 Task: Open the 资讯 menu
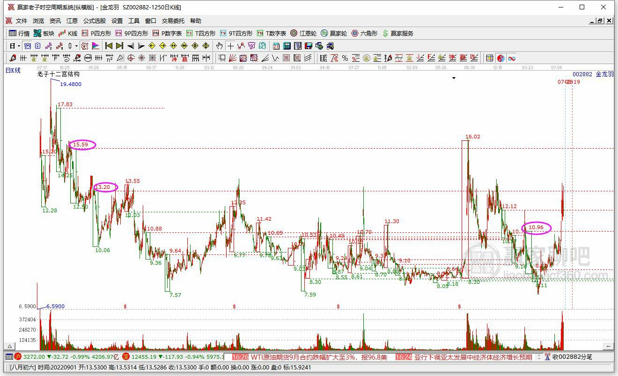(55, 21)
